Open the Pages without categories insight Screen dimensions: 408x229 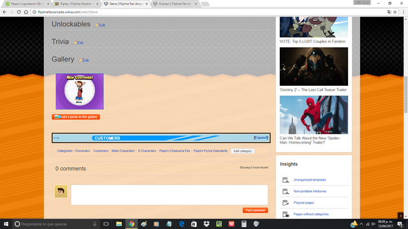[311, 214]
